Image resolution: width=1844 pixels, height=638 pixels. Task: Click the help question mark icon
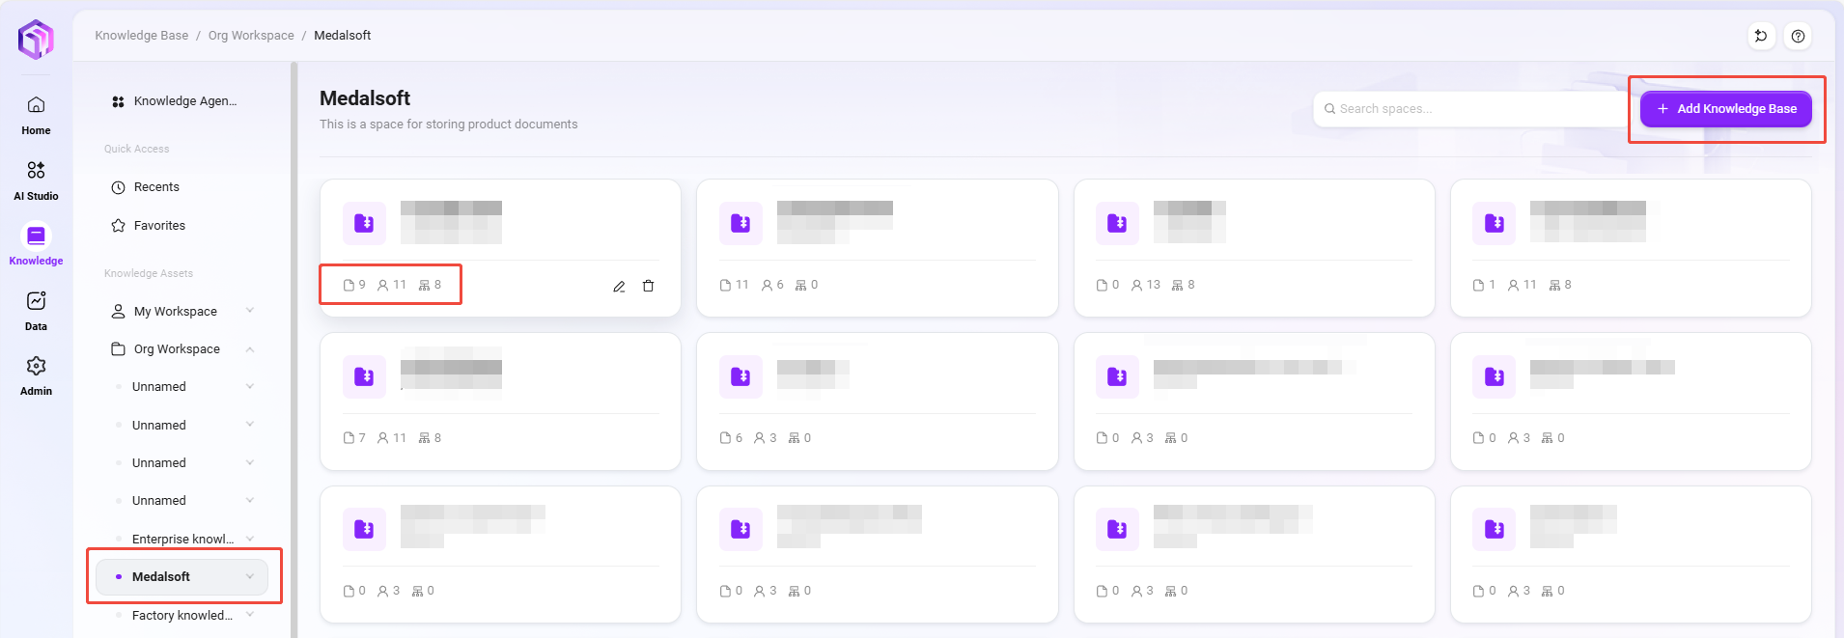coord(1798,37)
